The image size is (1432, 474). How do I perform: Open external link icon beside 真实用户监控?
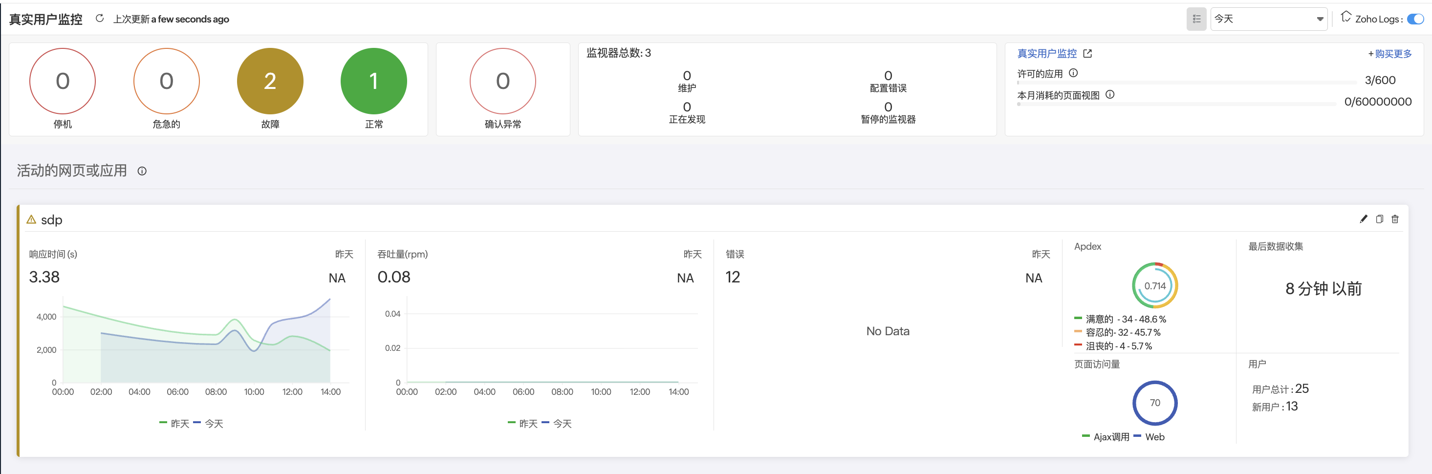pyautogui.click(x=1087, y=53)
